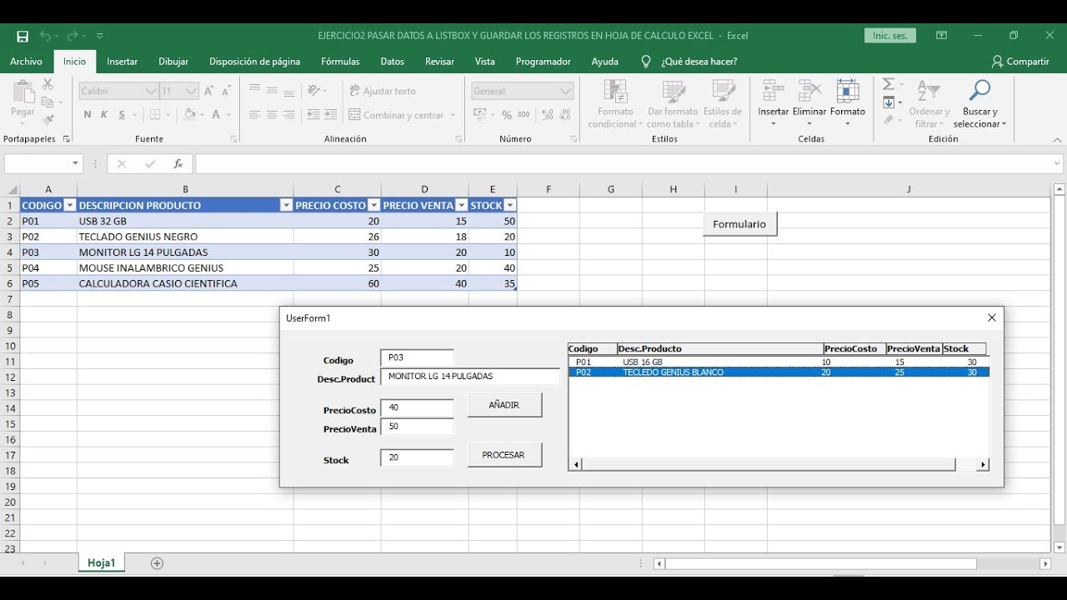Click the Formato condicional icon
This screenshot has width=1067, height=600.
point(615,91)
